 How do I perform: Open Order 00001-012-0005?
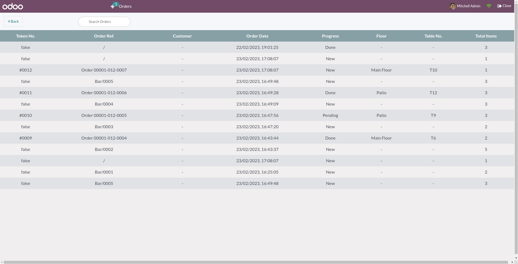point(104,115)
